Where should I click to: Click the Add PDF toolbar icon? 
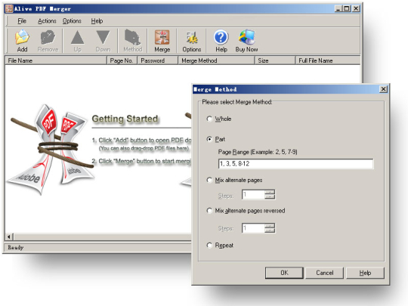click(x=22, y=41)
